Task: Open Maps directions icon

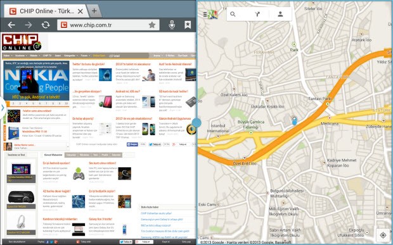Action: [257, 14]
